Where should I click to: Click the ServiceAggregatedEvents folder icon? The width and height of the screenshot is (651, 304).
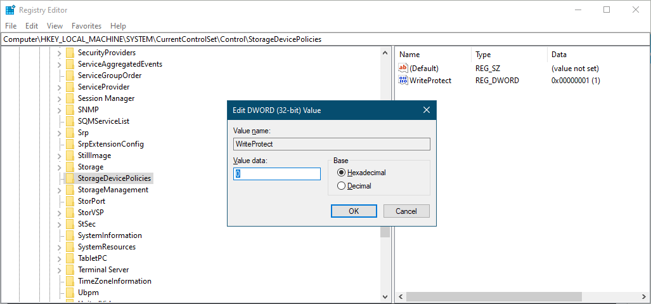pos(70,64)
